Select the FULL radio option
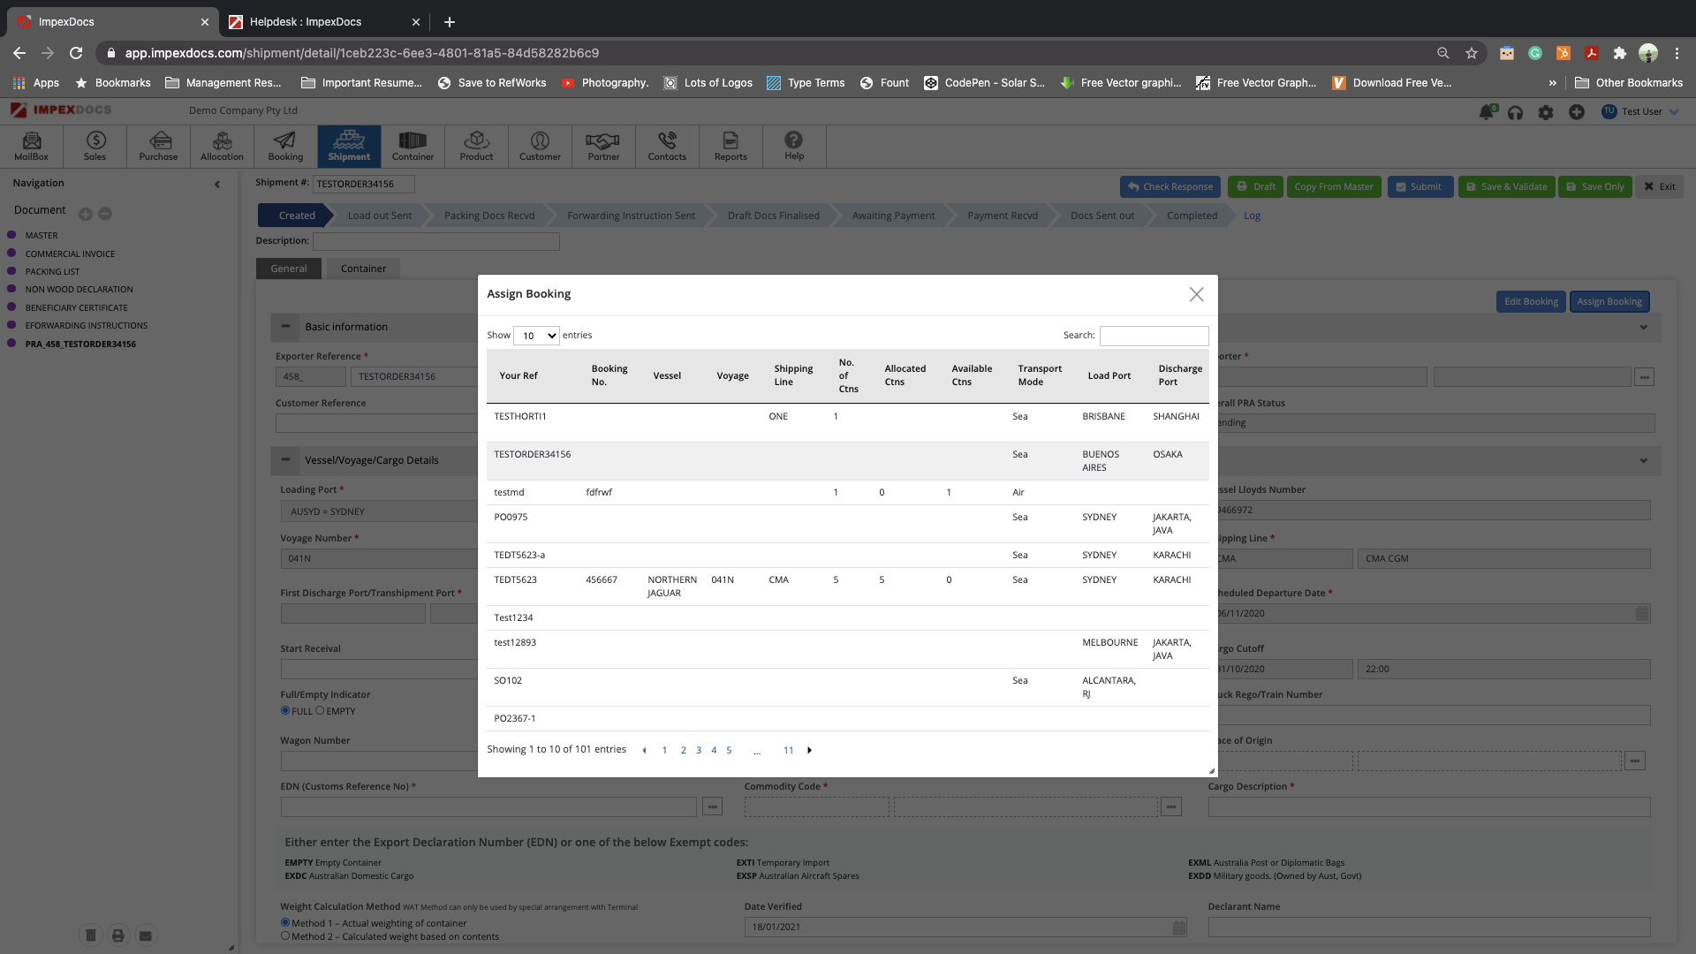The image size is (1696, 954). tap(285, 711)
